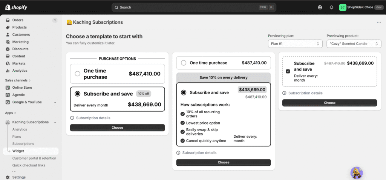Click the notifications bell icon
Image resolution: width=386 pixels, height=180 pixels.
pos(331,8)
